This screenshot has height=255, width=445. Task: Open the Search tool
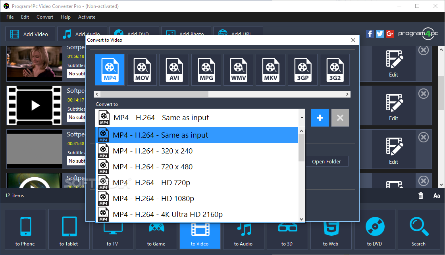point(419,229)
